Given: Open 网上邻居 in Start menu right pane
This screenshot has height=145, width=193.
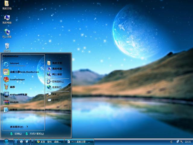Looking at the screenshot, I should [x=55, y=74].
